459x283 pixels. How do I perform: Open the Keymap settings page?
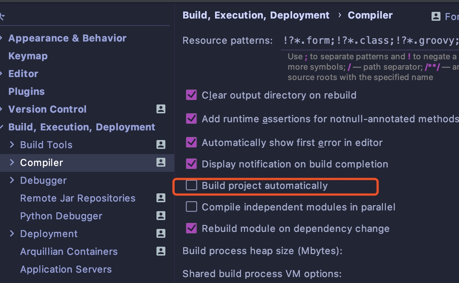28,56
